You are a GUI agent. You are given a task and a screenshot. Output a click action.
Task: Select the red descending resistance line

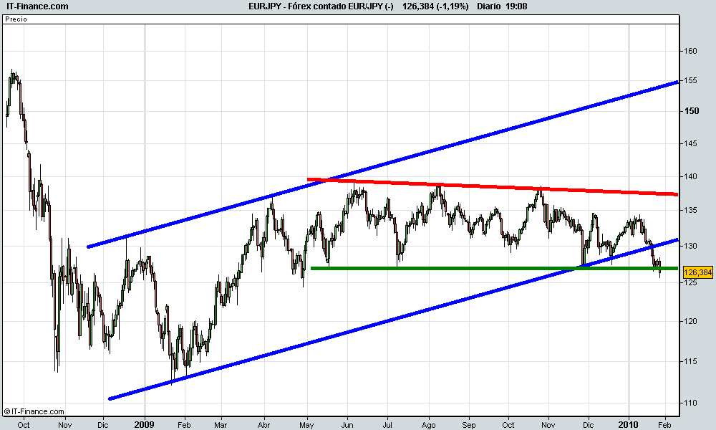click(493, 186)
